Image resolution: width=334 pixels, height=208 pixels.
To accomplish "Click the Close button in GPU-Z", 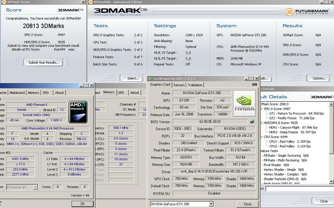I will 247,204.
